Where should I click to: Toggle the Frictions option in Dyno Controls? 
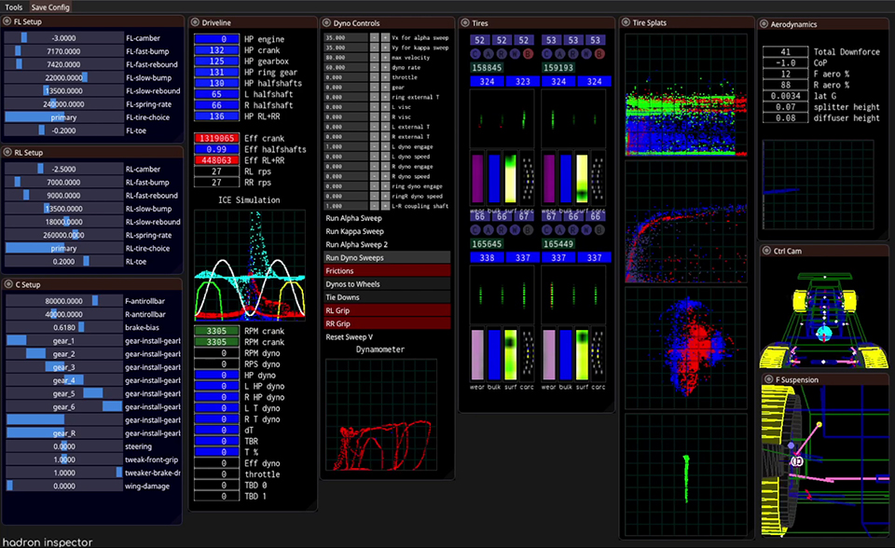pyautogui.click(x=387, y=270)
